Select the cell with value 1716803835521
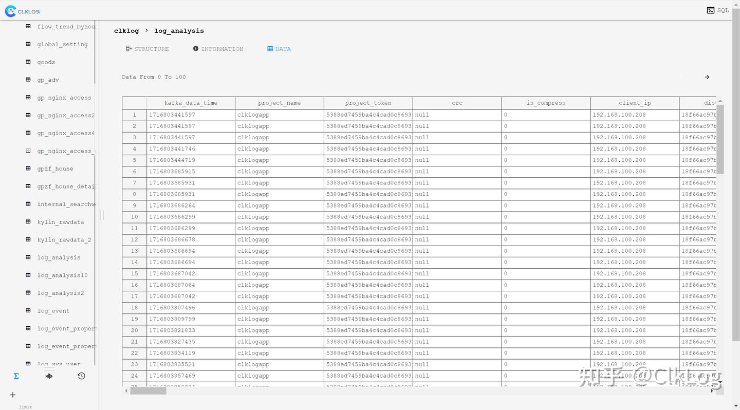 point(191,364)
